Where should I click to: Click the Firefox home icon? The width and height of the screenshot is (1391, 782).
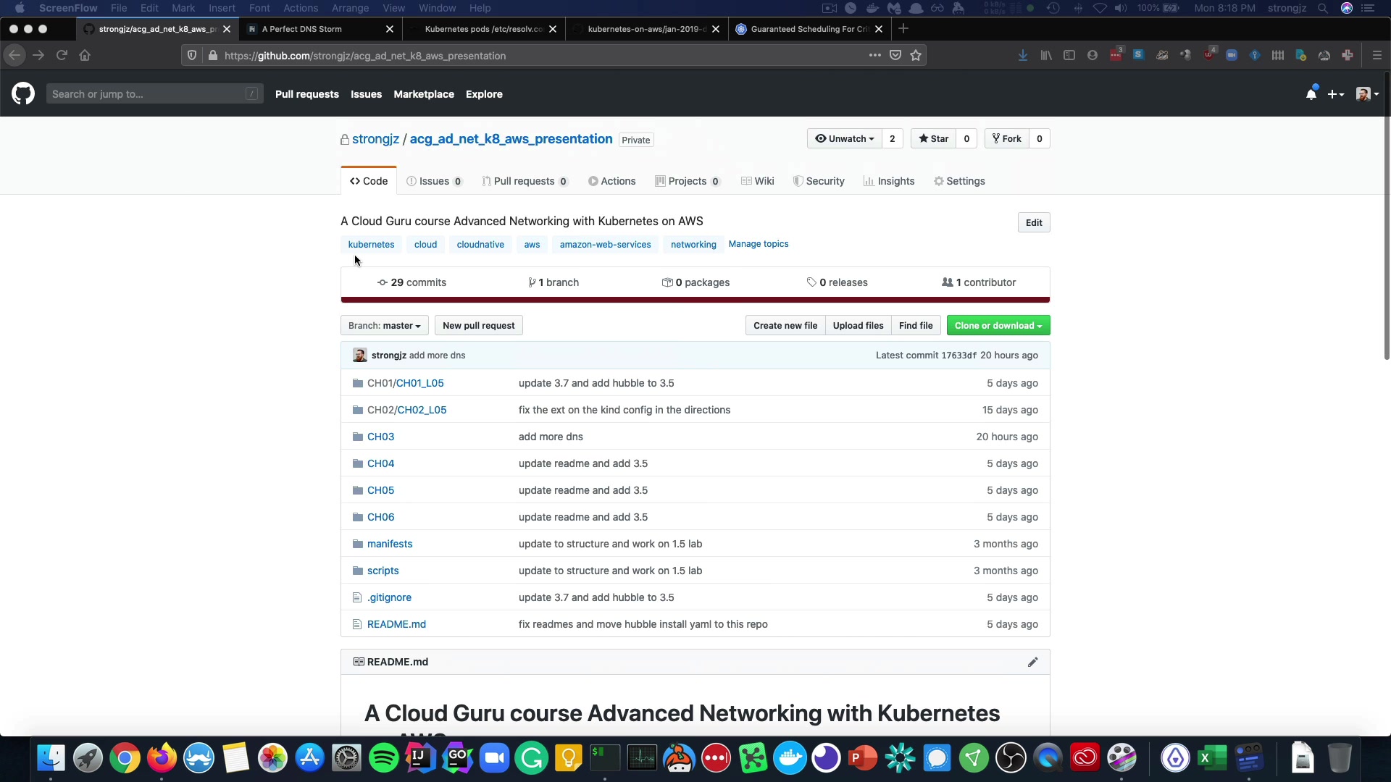pos(85,56)
